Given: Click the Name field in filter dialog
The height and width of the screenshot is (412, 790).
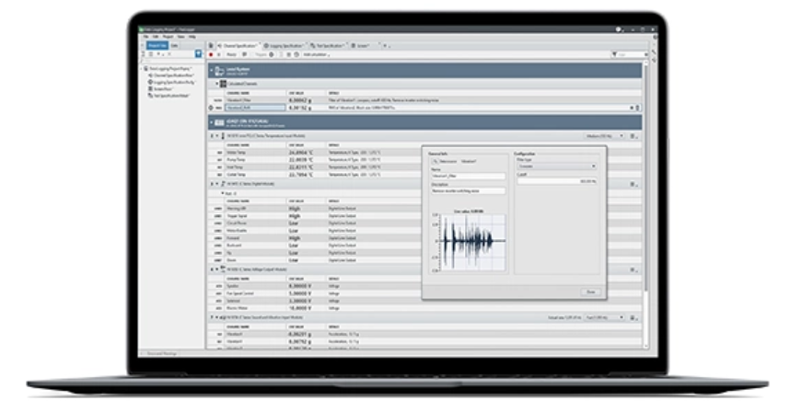Looking at the screenshot, I should [468, 175].
